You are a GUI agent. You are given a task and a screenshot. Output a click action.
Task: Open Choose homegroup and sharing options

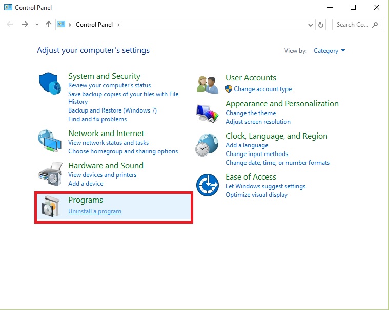tap(123, 151)
